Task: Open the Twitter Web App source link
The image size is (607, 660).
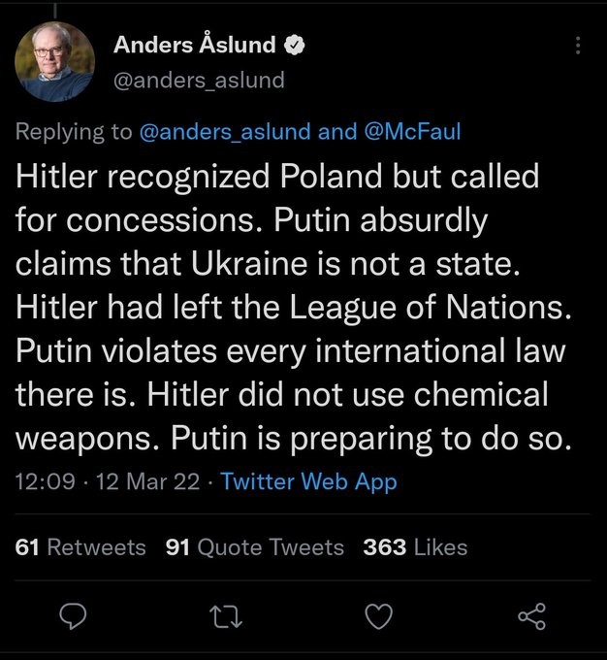Action: [308, 482]
